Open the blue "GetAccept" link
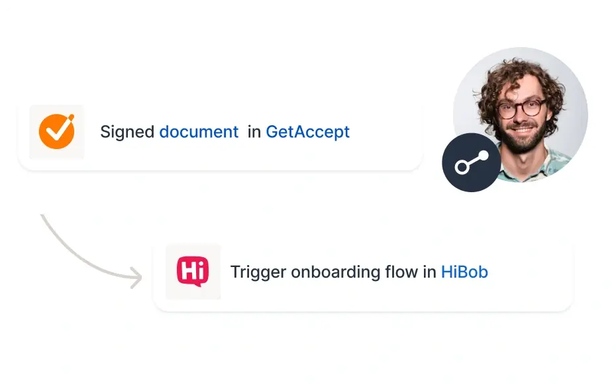Viewport: 616px width, 387px height. pos(307,132)
